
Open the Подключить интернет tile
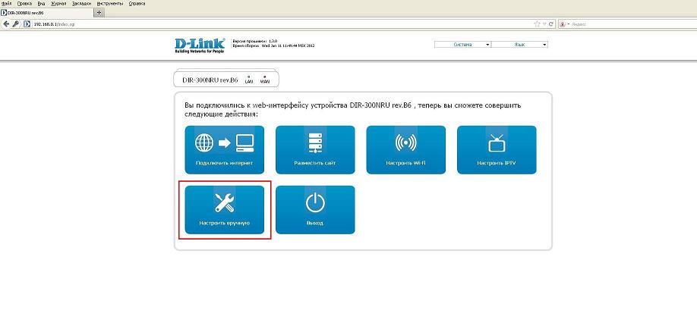225,149
